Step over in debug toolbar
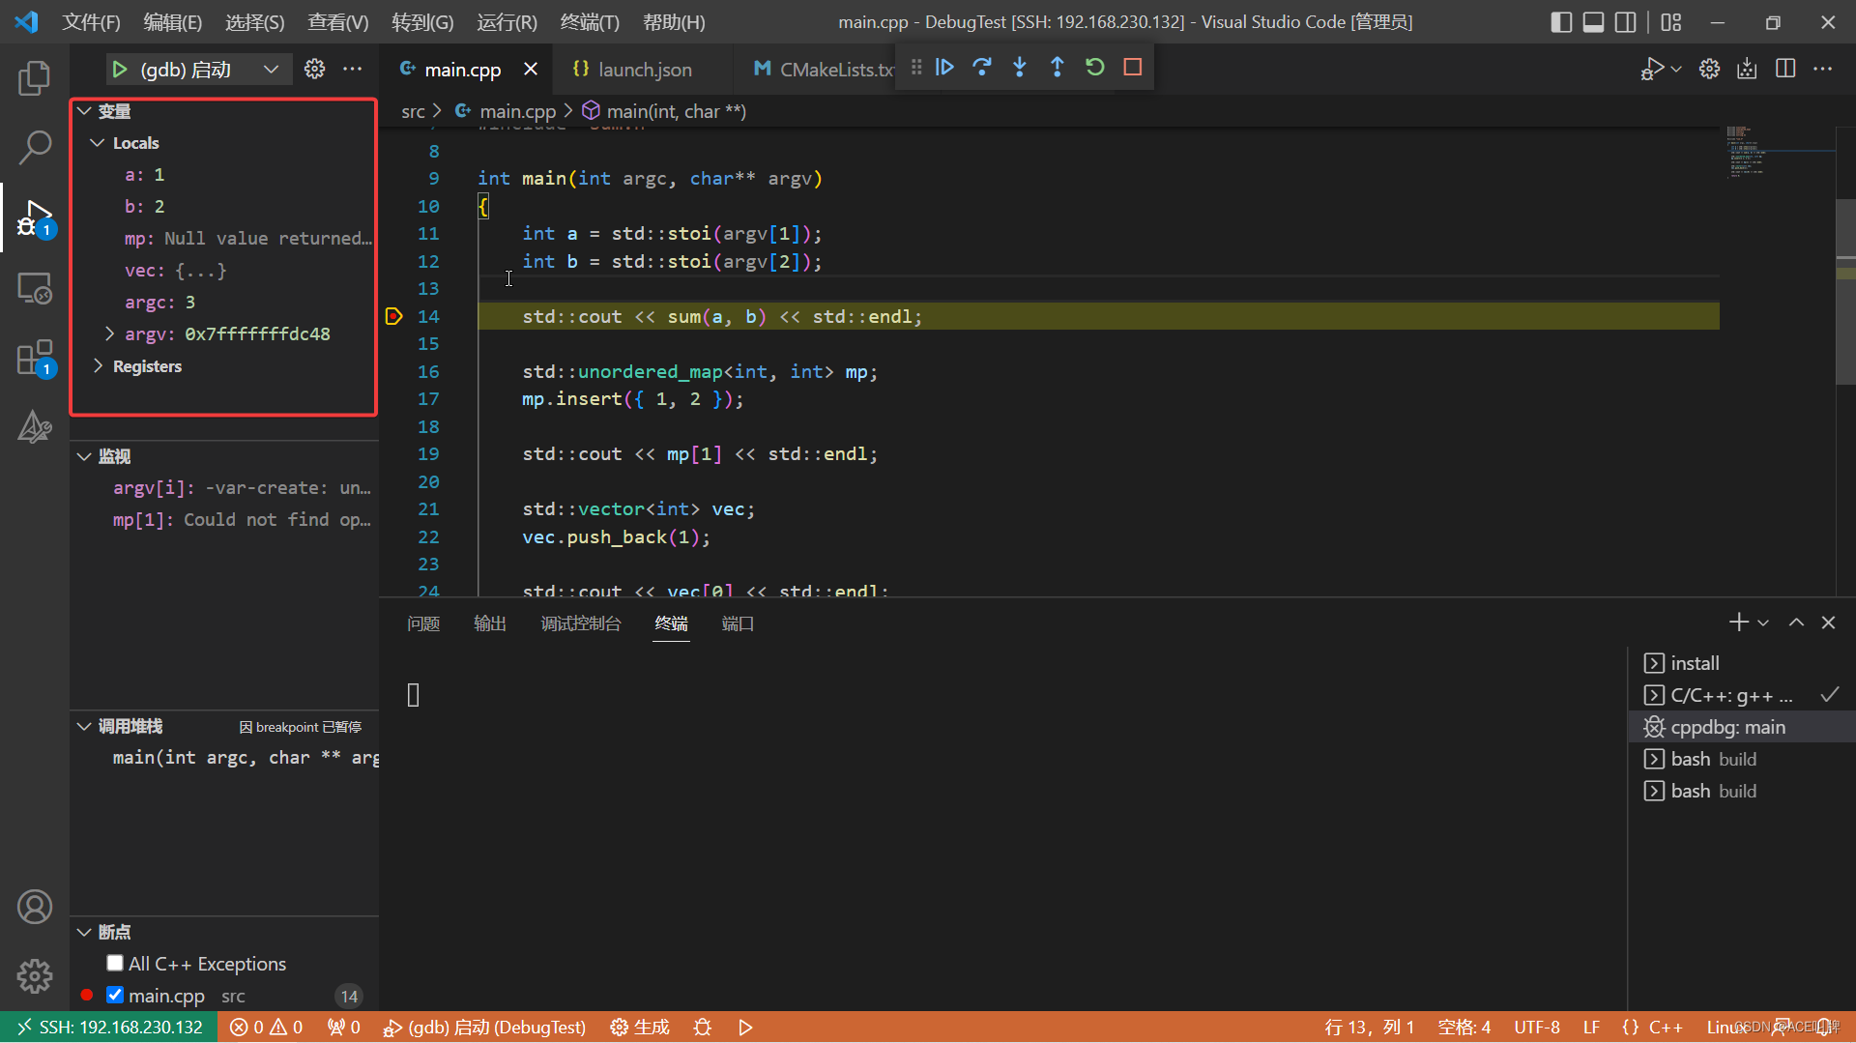 982,68
